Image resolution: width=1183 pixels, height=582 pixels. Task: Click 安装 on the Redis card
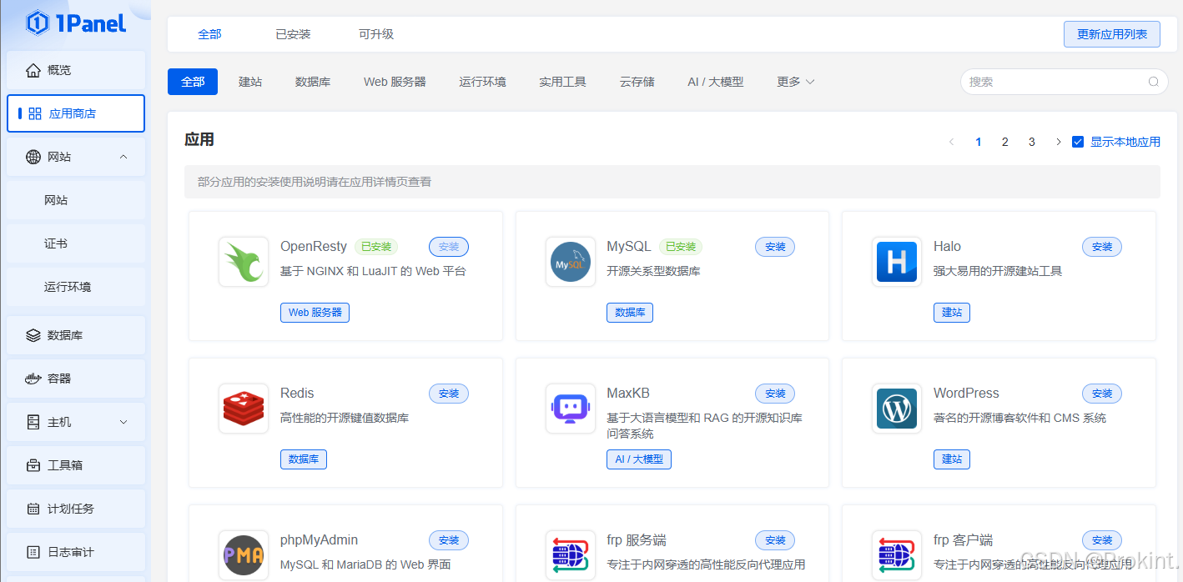pos(449,394)
